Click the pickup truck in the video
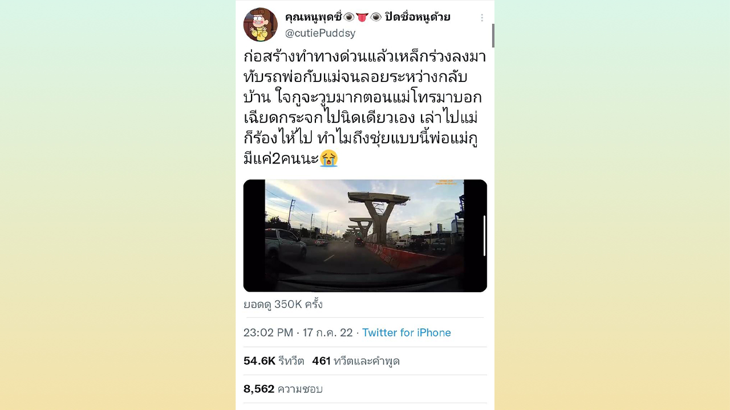 [x=285, y=243]
